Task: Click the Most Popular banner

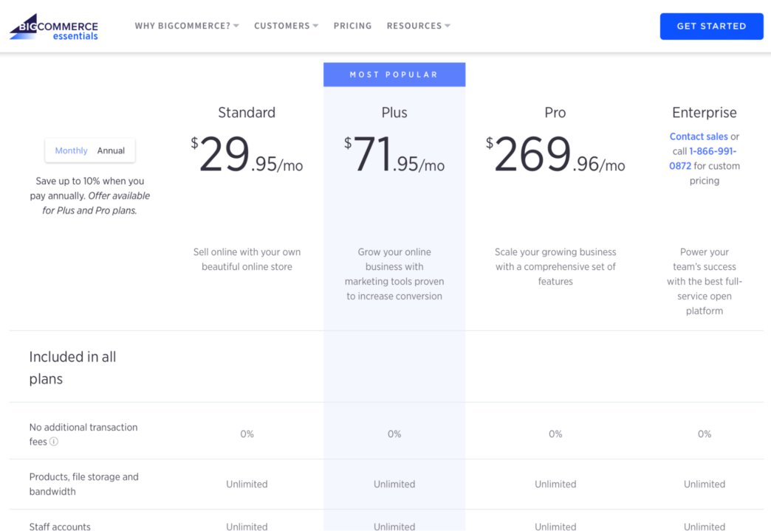Action: (394, 74)
